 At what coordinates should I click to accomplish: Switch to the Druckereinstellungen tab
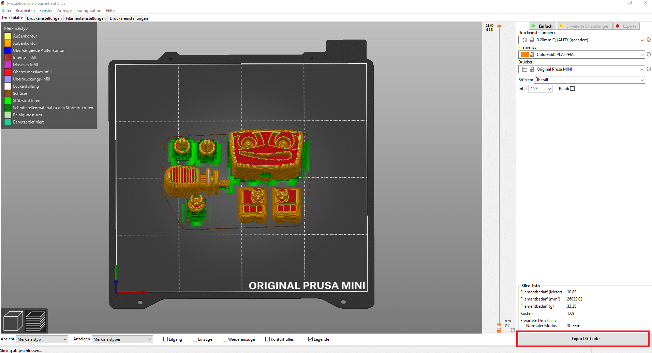[x=129, y=18]
